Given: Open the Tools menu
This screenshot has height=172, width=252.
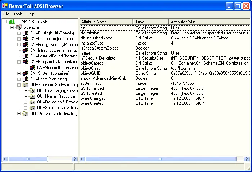Looking at the screenshot, I should click(18, 14).
